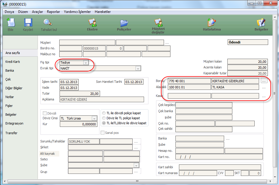Expand the Döviz Cinsi dropdown
The height and width of the screenshot is (185, 279).
point(94,118)
